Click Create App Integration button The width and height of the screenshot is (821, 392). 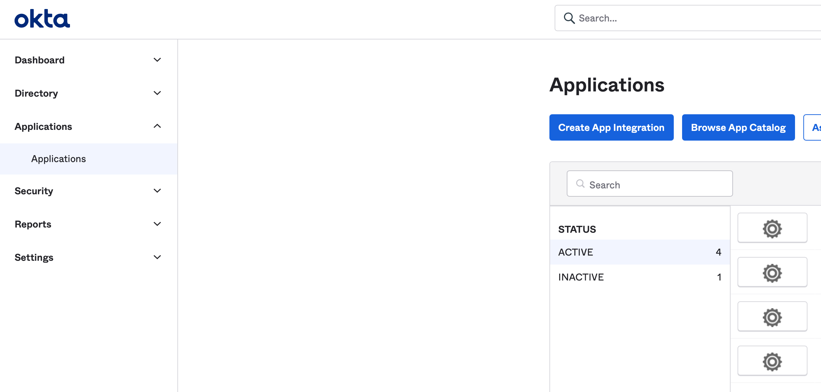click(x=611, y=127)
